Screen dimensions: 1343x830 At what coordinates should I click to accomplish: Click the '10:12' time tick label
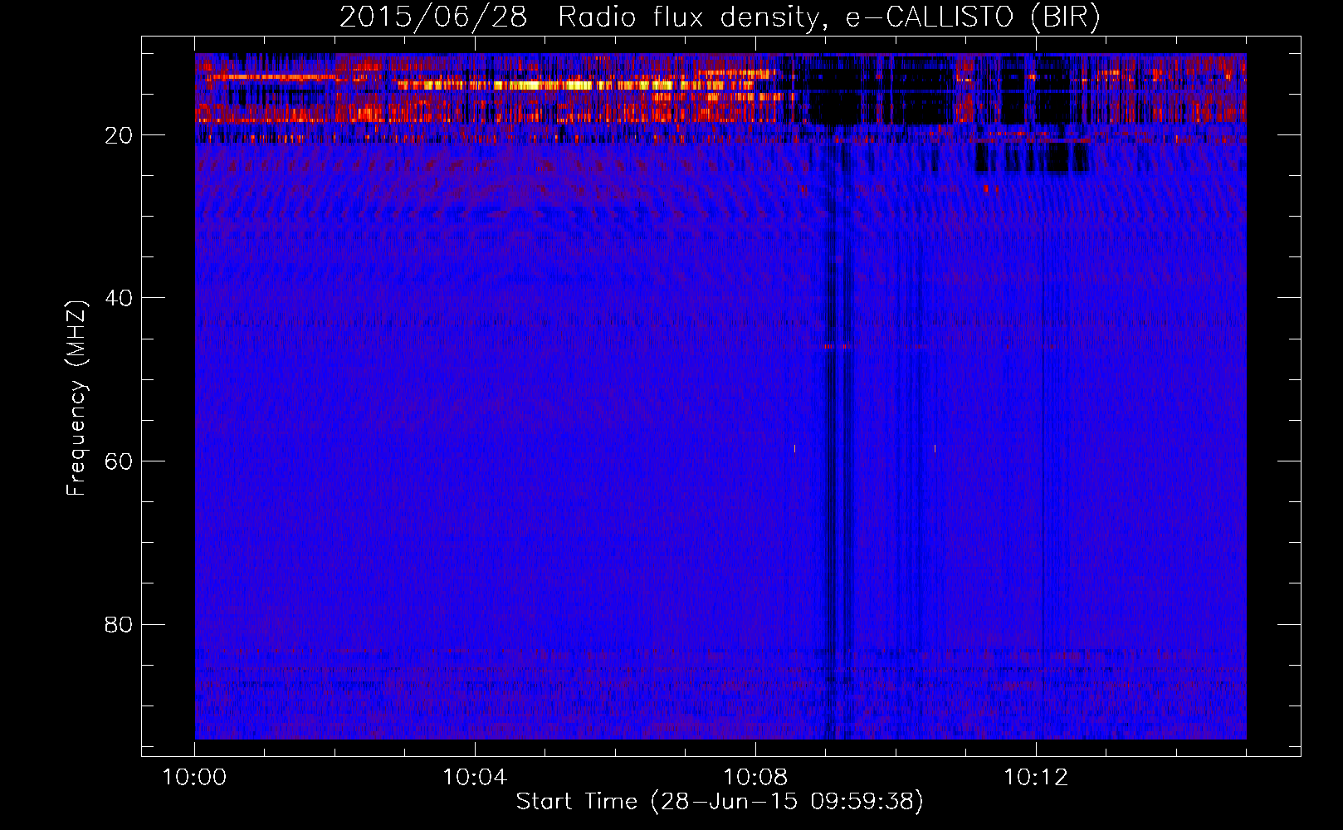pyautogui.click(x=1036, y=778)
